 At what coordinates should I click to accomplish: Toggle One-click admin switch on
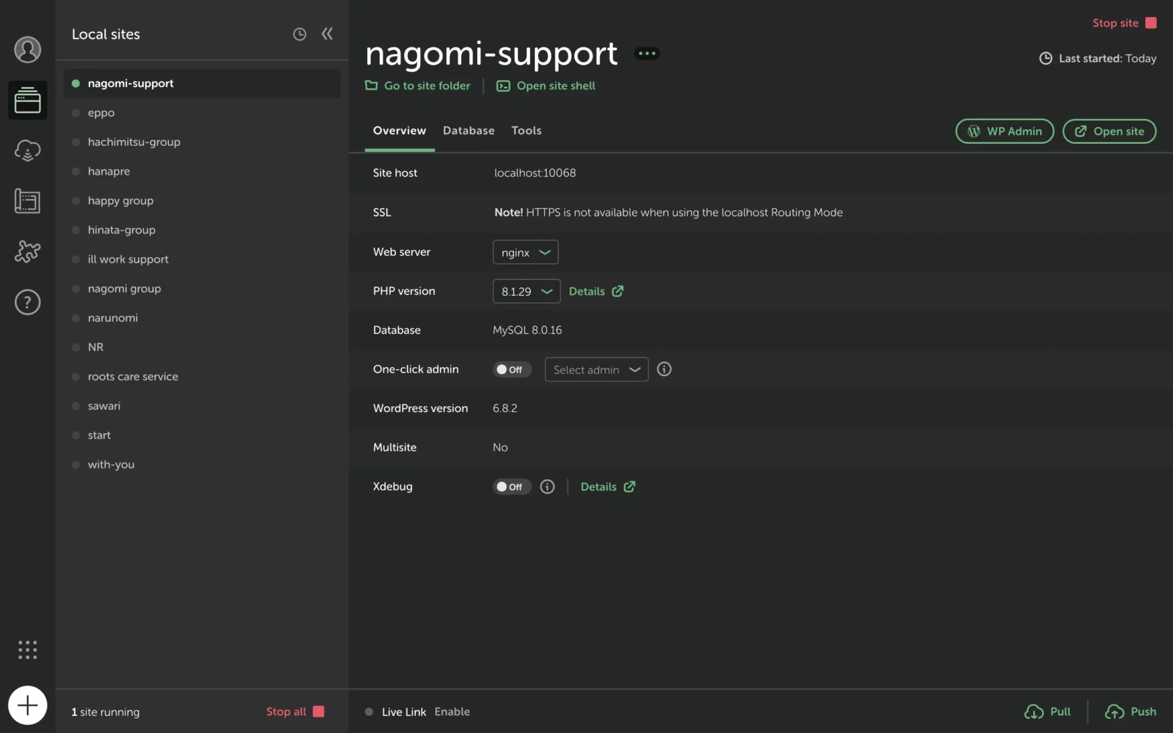pyautogui.click(x=511, y=370)
